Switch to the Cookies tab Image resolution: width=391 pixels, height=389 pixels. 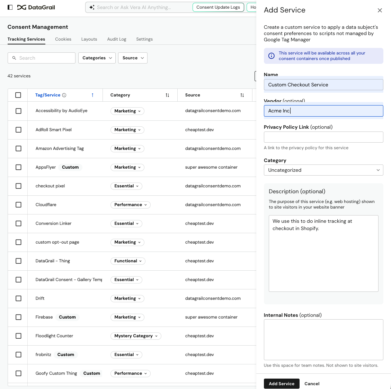coord(63,39)
